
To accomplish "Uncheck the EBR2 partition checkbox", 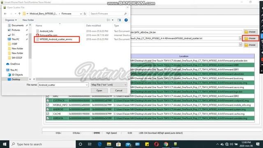I will coord(48,96).
